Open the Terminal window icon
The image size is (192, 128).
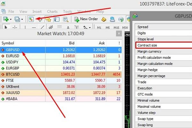coord(57,19)
